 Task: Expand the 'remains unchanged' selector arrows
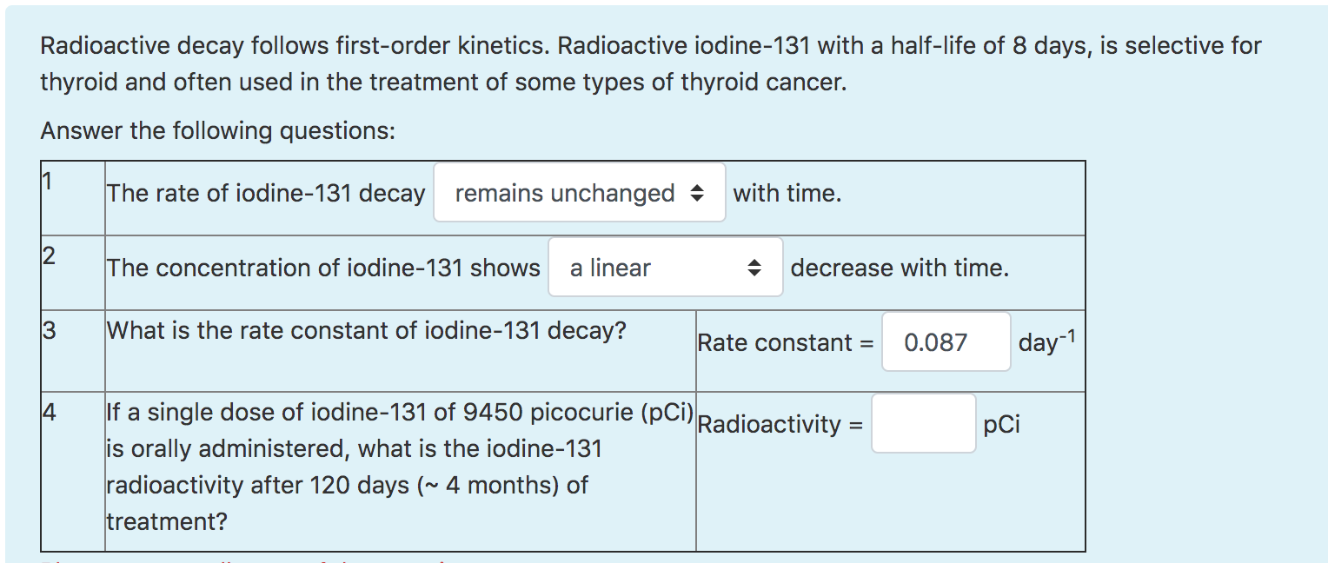pyautogui.click(x=698, y=193)
